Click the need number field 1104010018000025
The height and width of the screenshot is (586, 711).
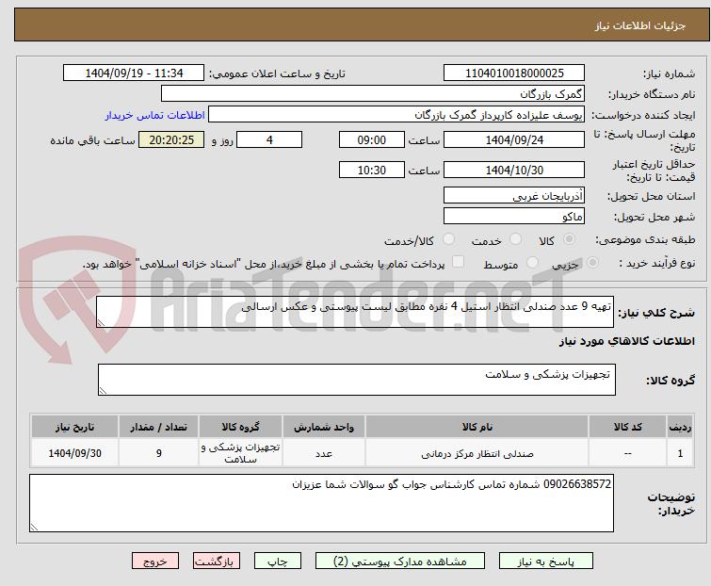tap(514, 73)
